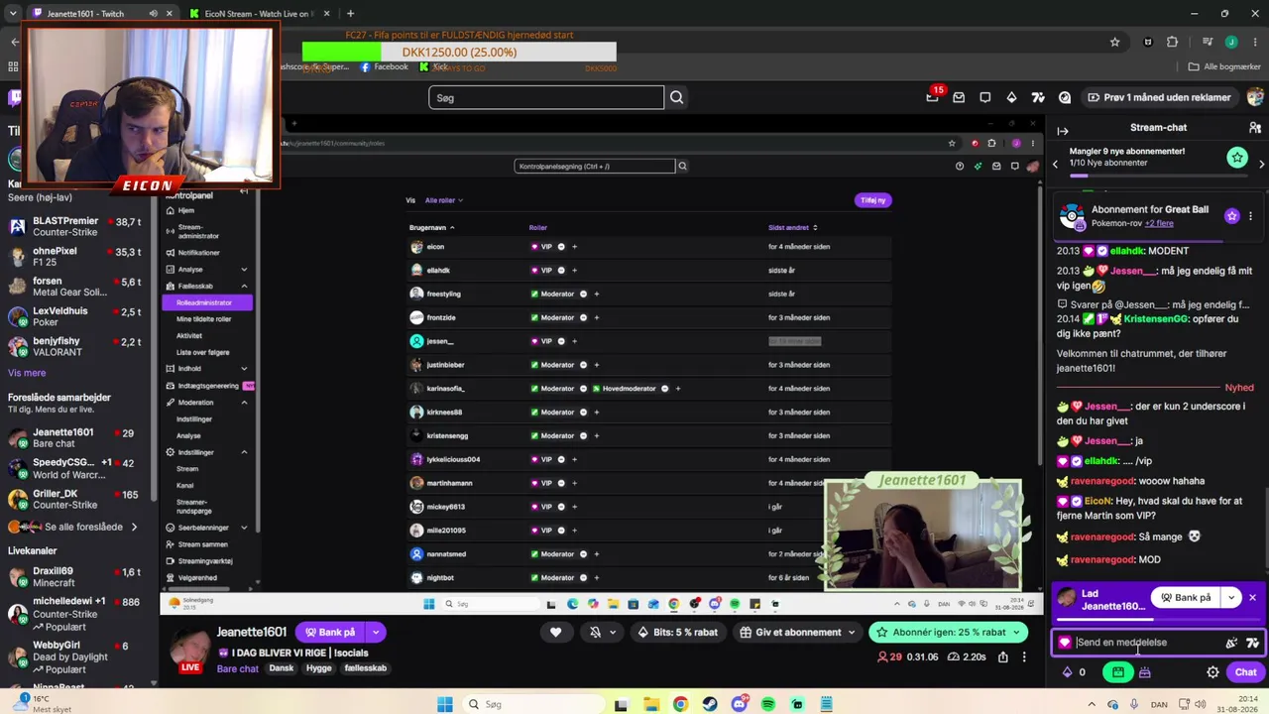Go to next subscriber goal in chat
This screenshot has width=1269, height=714.
1261,164
